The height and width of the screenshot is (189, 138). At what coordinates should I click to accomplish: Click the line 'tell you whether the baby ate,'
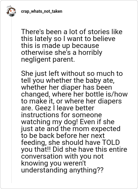[x=68, y=80]
